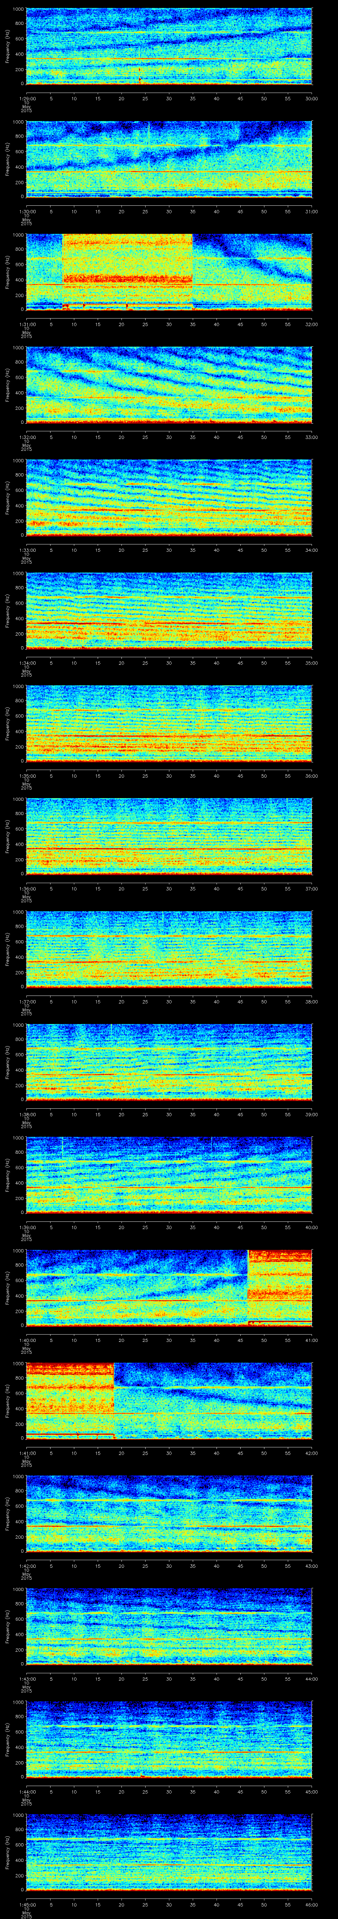Click the spectrogram panel starting at 1:39:00

pos(169,1175)
